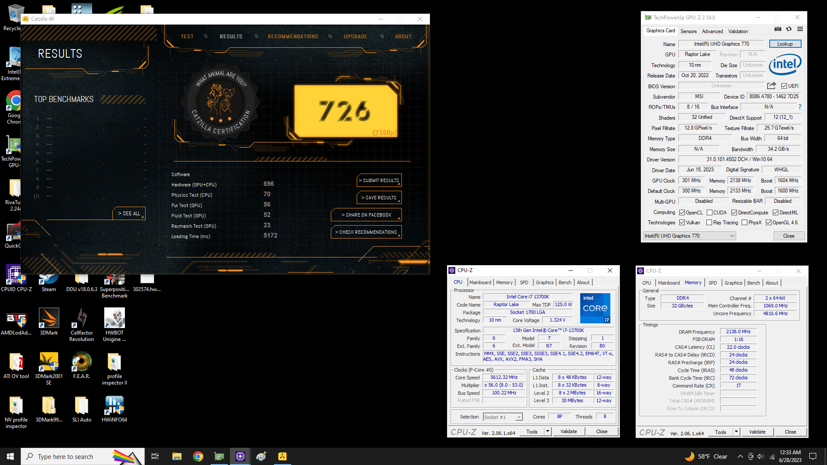Open the 3DMark2001 SE desktop icon
The width and height of the screenshot is (827, 465).
coord(49,369)
